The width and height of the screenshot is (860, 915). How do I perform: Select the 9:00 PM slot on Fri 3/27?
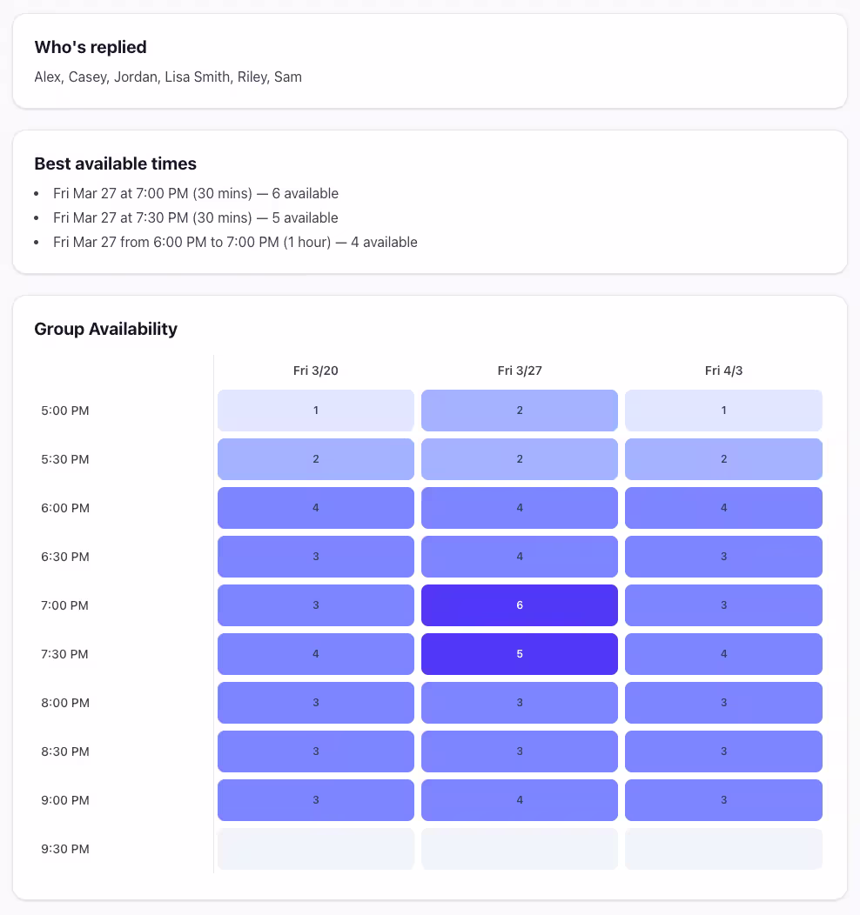pyautogui.click(x=519, y=799)
